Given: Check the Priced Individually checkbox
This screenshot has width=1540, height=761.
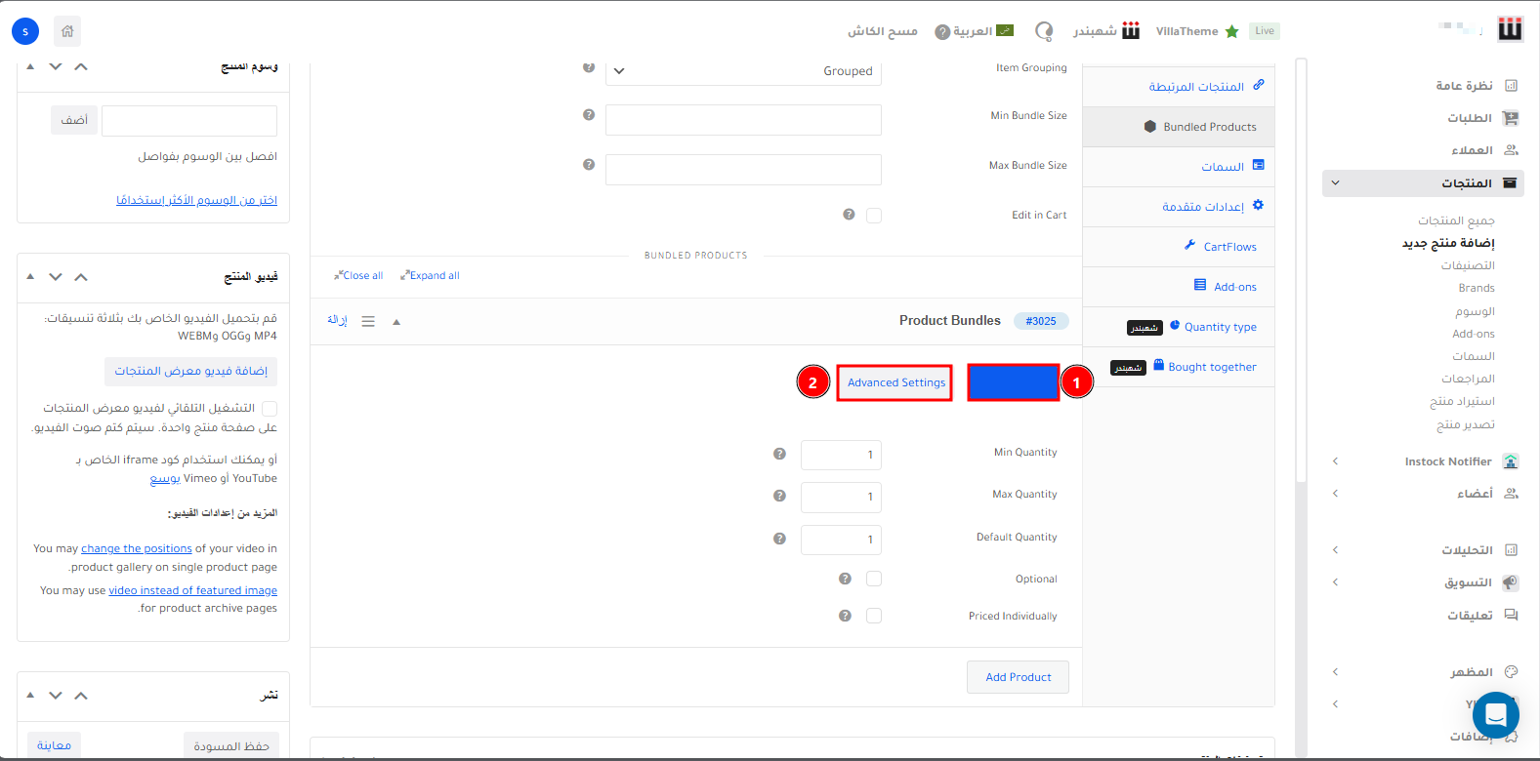Looking at the screenshot, I should coord(874,616).
